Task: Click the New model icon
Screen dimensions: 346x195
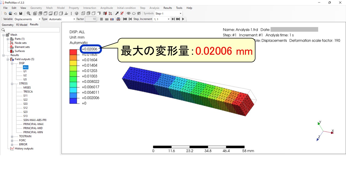Action: [x=5, y=13]
